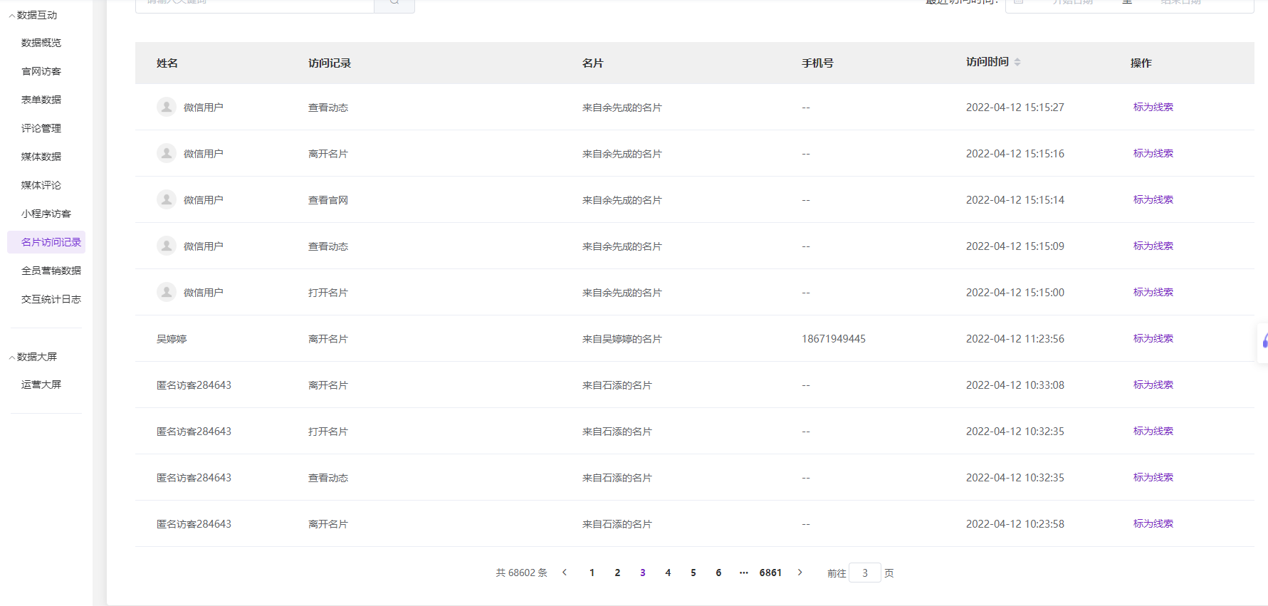Click 来自吴婷婷的名片 cell

coord(622,339)
